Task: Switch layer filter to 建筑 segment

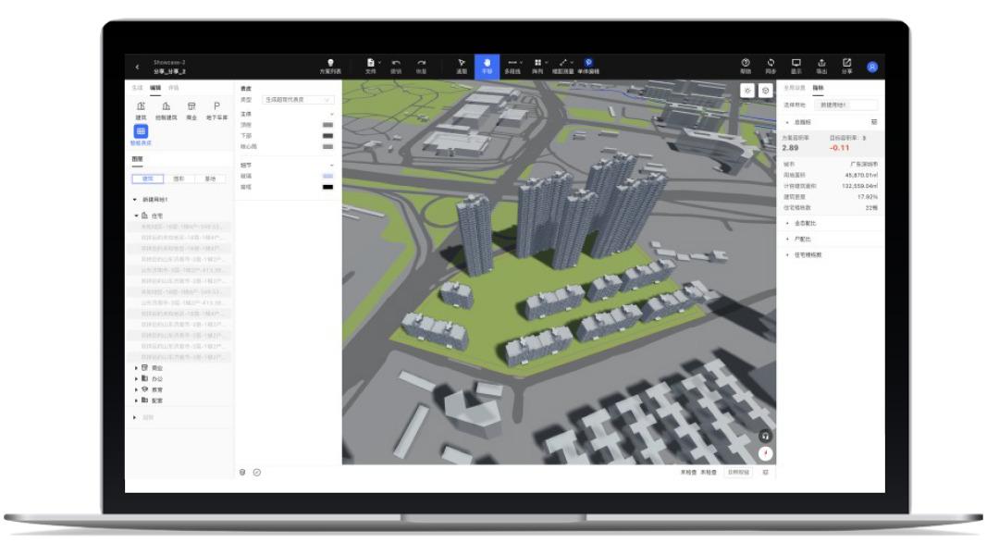Action: tap(148, 179)
